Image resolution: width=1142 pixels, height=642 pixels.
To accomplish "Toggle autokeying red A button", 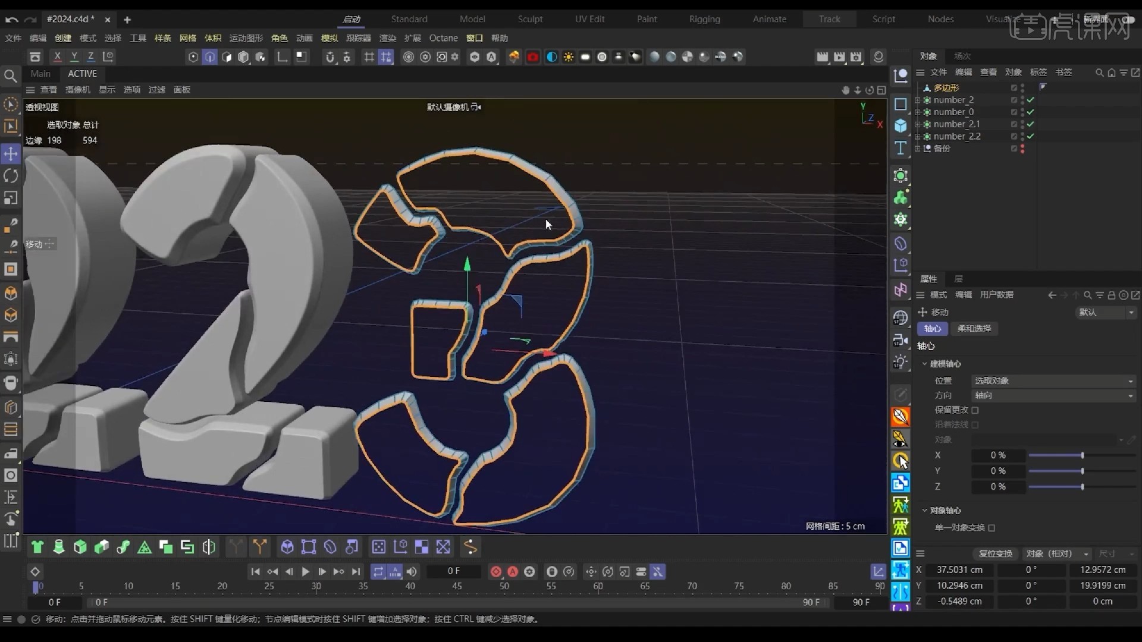I will tap(513, 572).
